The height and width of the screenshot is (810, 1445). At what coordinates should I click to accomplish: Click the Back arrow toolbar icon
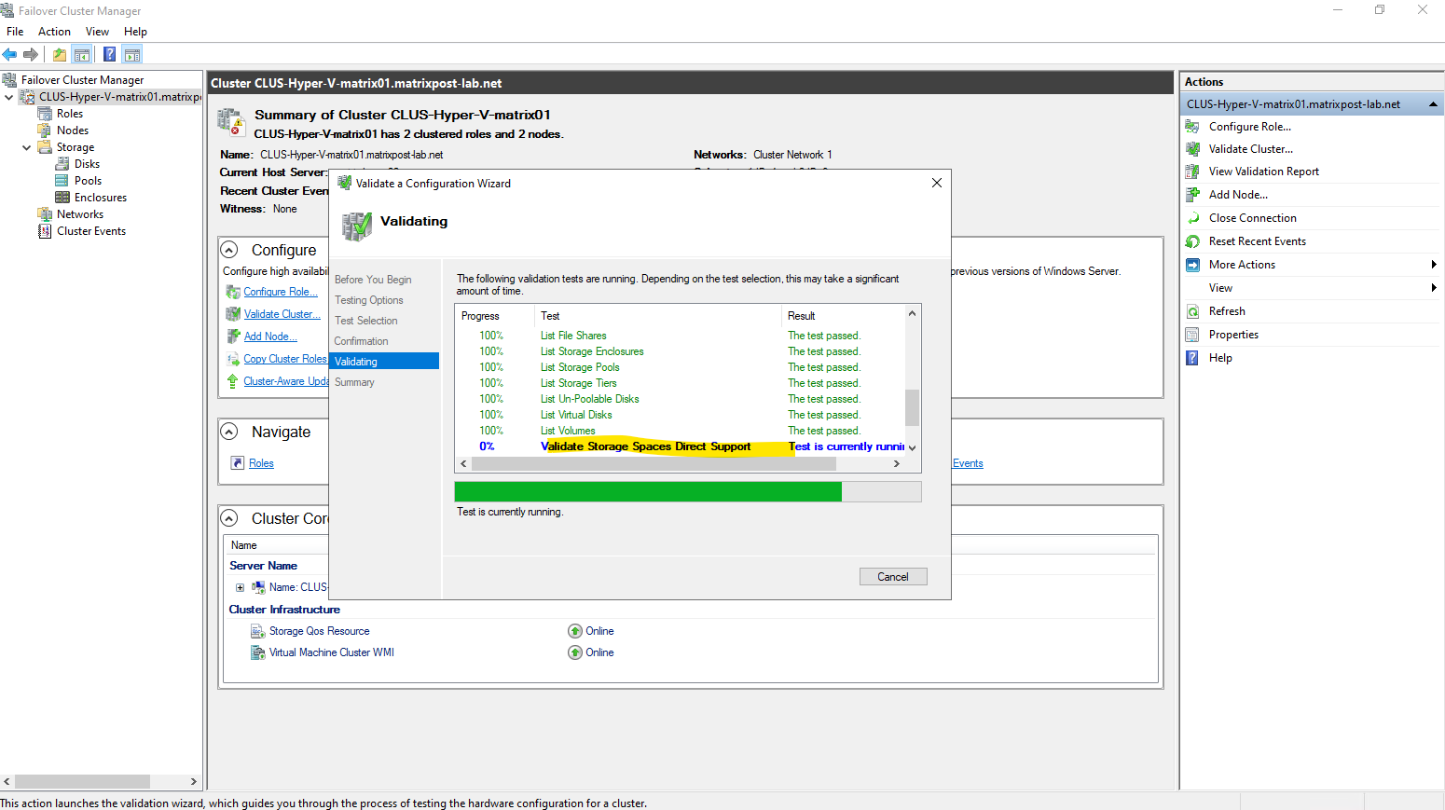10,54
